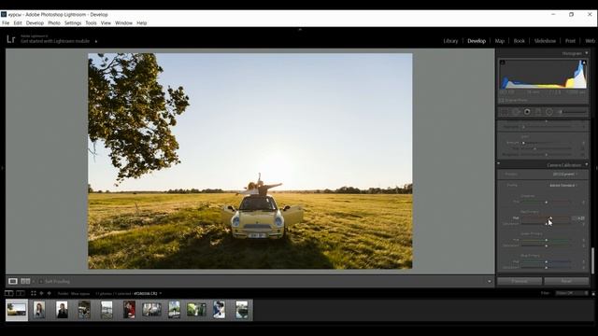Open the main window display icon
This screenshot has width=598, height=336.
[x=8, y=293]
